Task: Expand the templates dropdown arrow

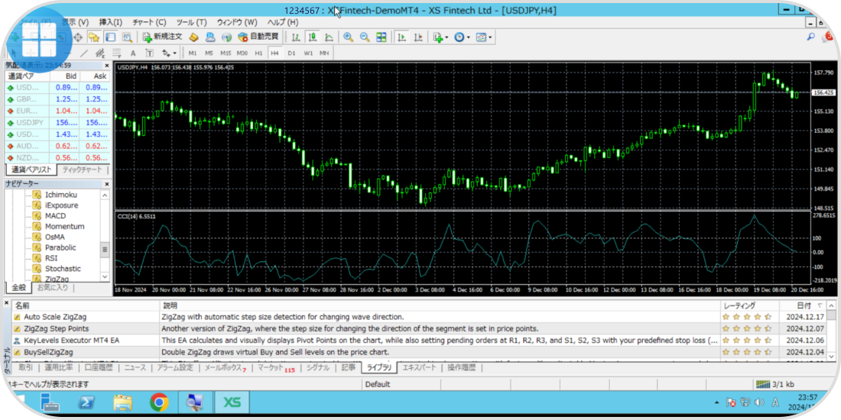Action: pos(489,37)
